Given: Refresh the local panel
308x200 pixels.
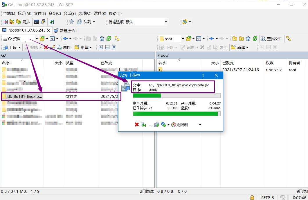Looking at the screenshot, I should 109,38.
